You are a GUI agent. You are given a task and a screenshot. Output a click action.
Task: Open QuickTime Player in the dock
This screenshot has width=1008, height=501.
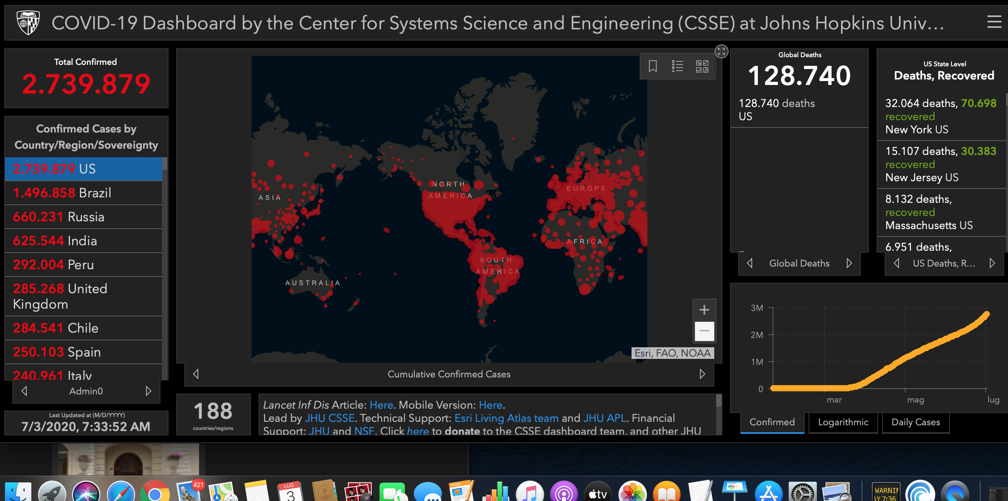tap(955, 492)
